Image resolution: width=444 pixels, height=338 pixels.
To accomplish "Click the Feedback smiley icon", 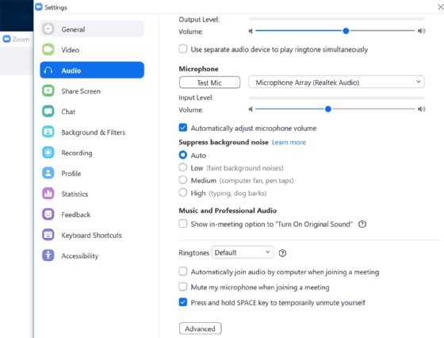I will [x=48, y=214].
